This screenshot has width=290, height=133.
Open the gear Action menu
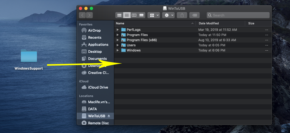click(x=168, y=15)
